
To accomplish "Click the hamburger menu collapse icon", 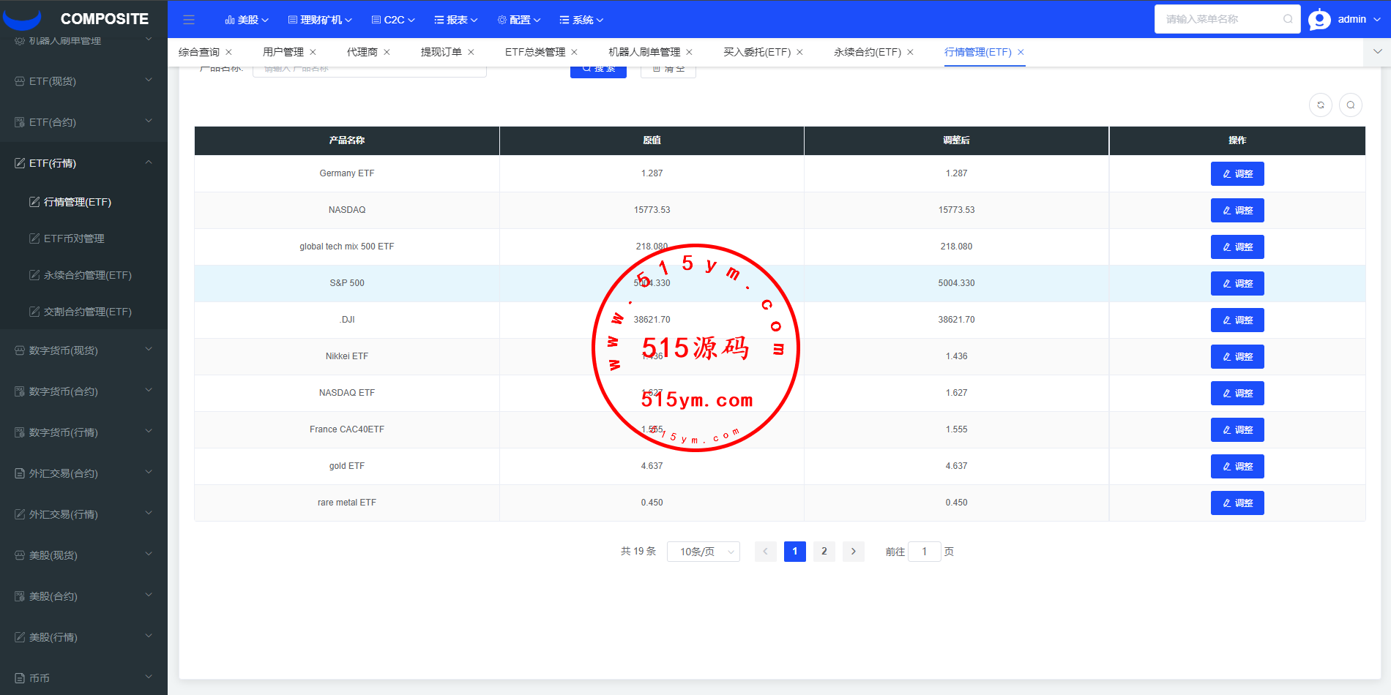I will pyautogui.click(x=189, y=20).
